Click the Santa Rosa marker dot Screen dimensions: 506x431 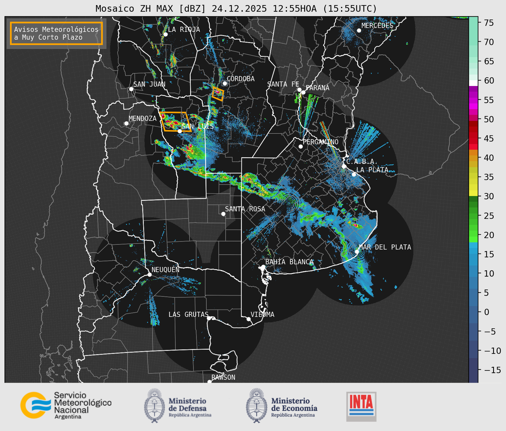click(223, 214)
